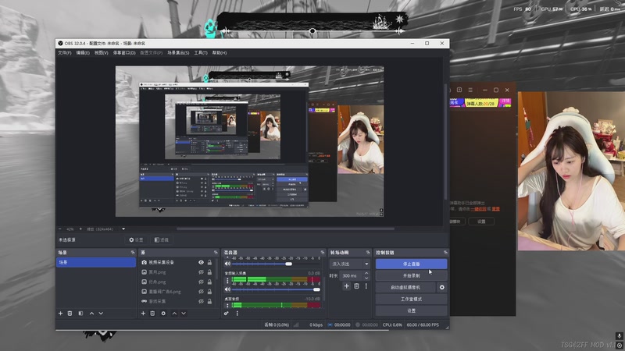Pop out the 混音器 dock panel
Screen dimensions: 625x351
coord(323,252)
